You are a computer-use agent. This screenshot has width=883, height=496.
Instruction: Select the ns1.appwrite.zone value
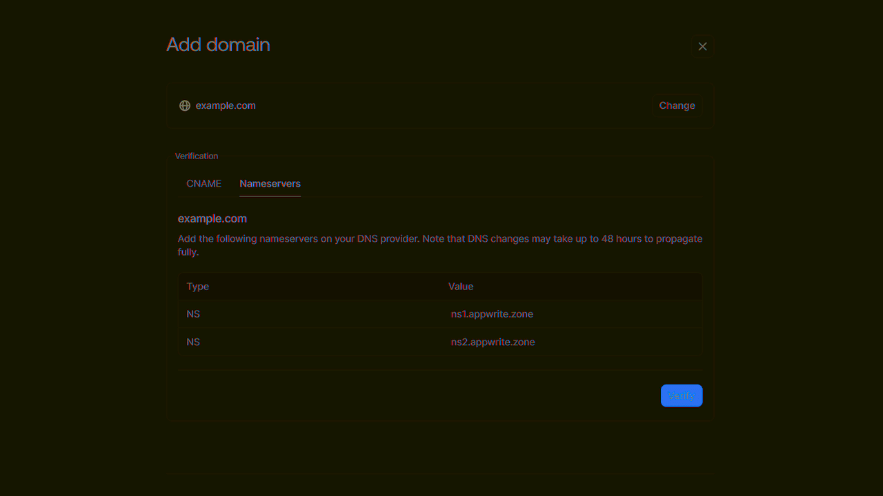[x=492, y=313]
